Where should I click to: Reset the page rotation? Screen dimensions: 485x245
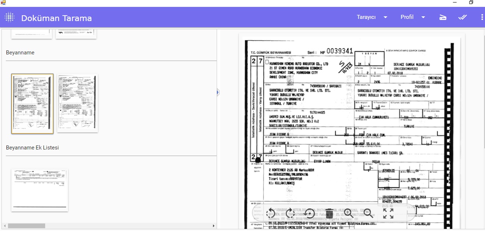pyautogui.click(x=310, y=213)
